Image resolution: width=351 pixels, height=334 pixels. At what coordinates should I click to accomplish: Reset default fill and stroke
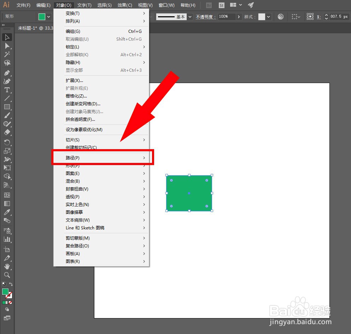4,284
